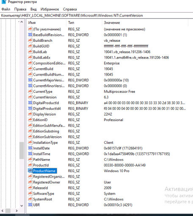Image resolution: width=193 pixels, height=216 pixels.
Task: Select the CurrentBuild value name
Action: pos(43,69)
